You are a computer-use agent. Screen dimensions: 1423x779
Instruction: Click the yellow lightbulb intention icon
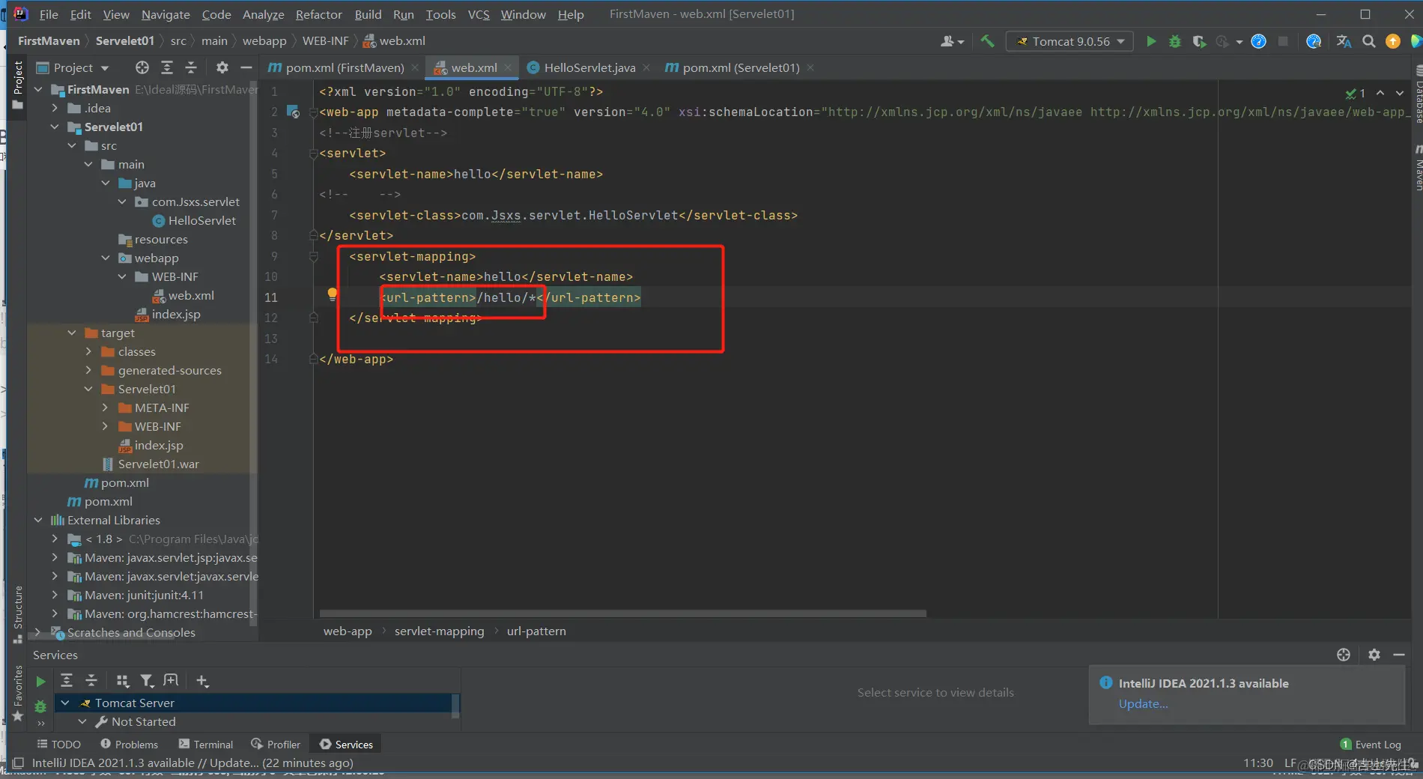click(333, 294)
